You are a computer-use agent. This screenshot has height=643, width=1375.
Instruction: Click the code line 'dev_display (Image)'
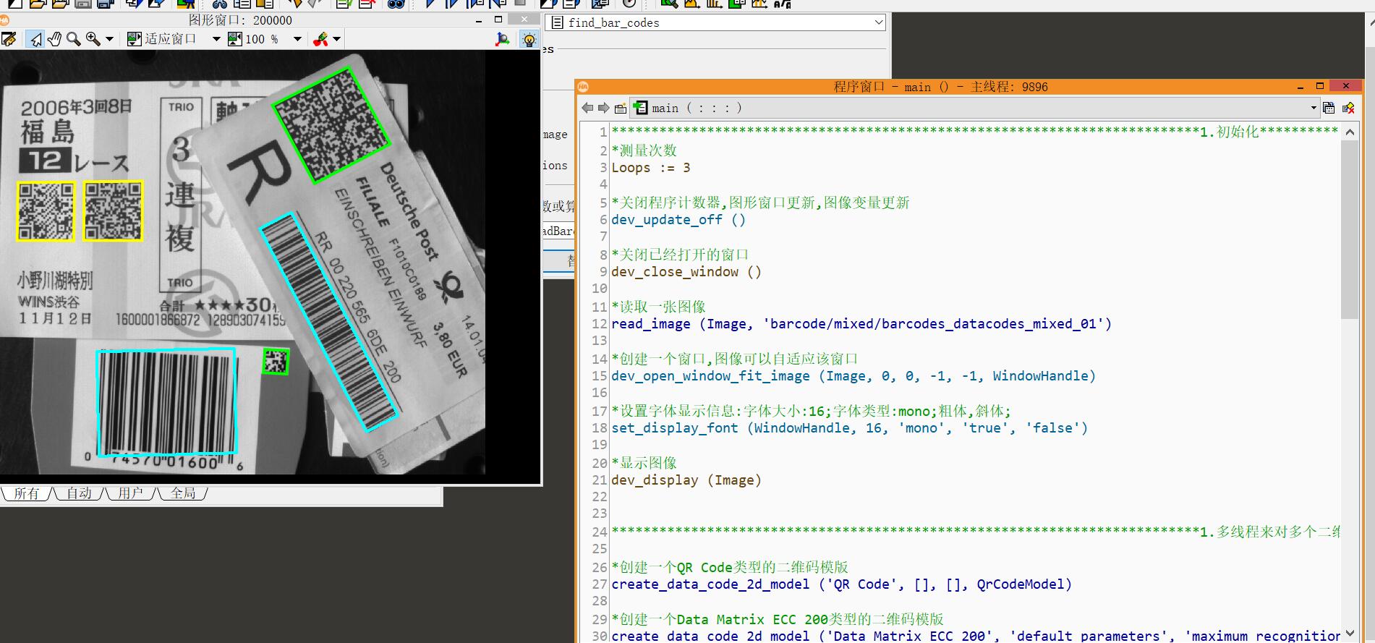coord(686,480)
